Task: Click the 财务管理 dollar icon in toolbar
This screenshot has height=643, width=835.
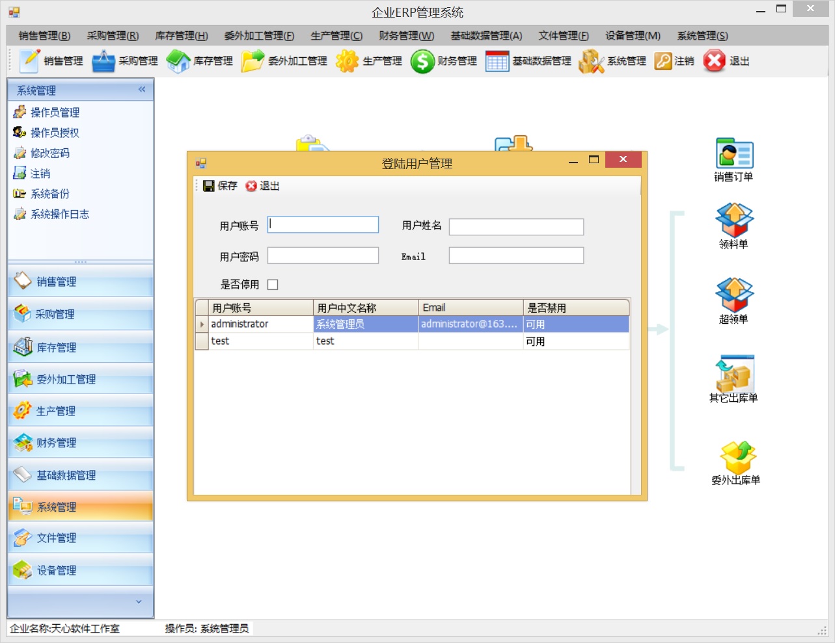Action: click(x=422, y=62)
